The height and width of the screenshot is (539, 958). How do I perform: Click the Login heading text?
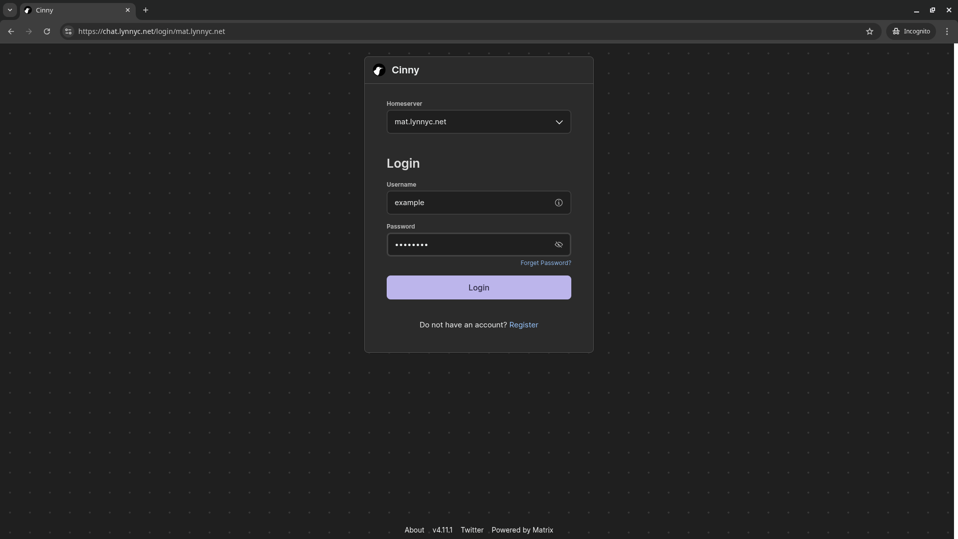tap(403, 164)
